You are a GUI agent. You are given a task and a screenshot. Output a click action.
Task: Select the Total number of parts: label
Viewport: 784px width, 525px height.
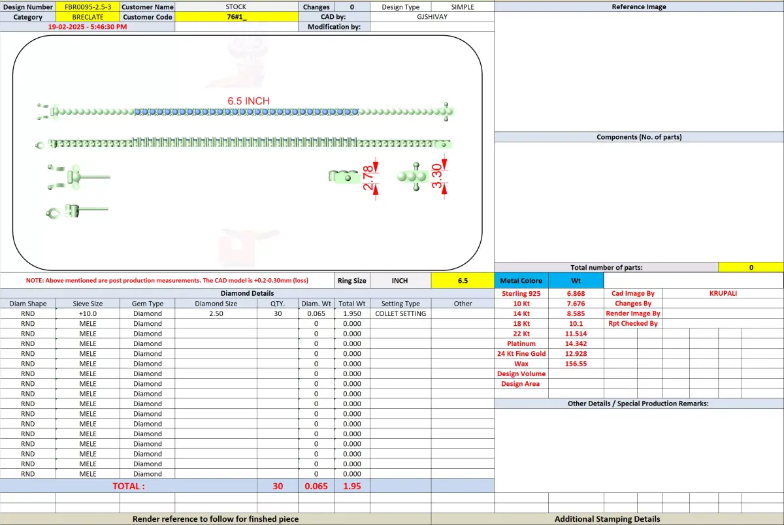tap(606, 267)
